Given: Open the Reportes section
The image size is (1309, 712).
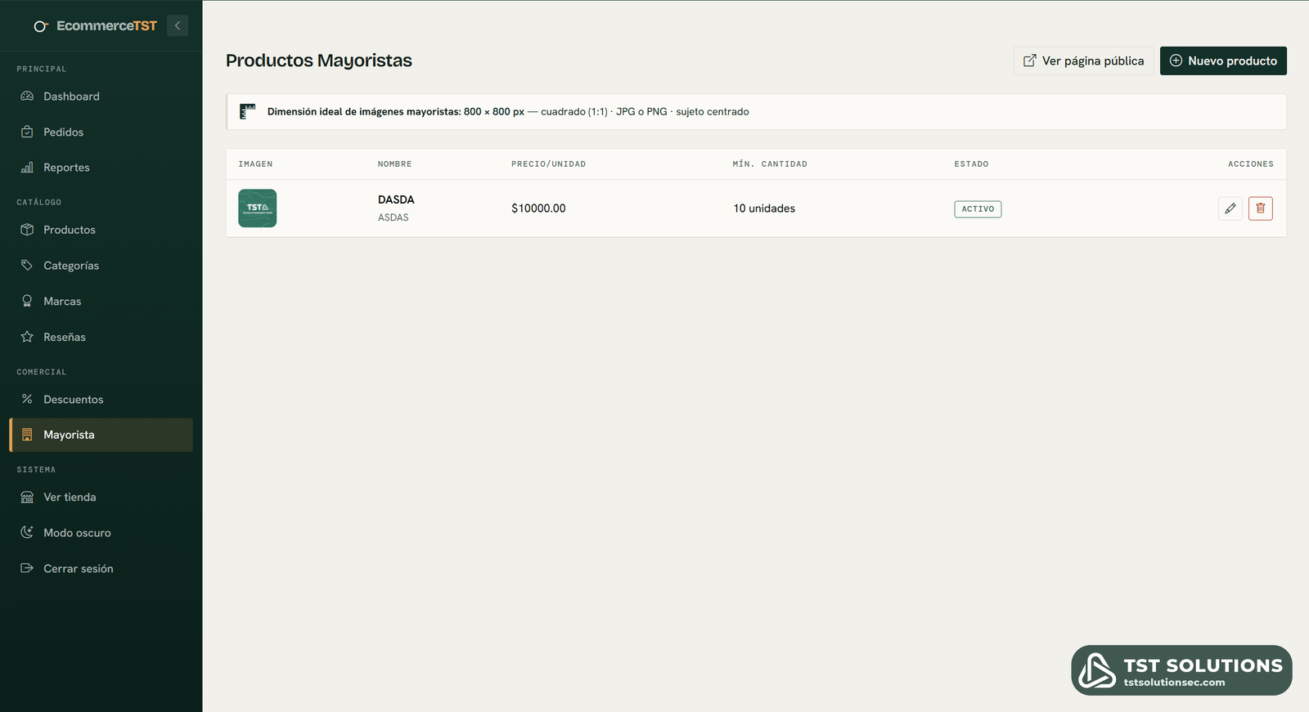Looking at the screenshot, I should pos(101,168).
